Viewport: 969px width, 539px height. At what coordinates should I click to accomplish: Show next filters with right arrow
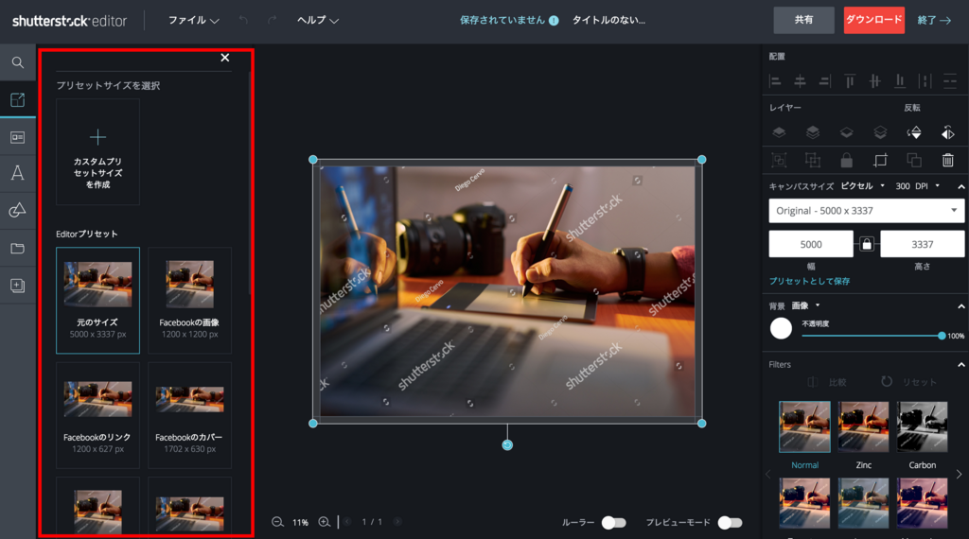pos(960,474)
